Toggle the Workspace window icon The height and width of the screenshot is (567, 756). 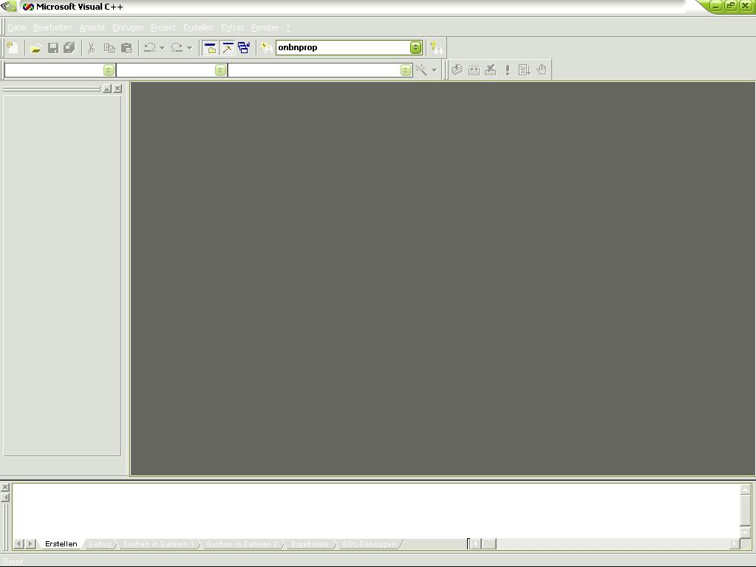(x=210, y=48)
